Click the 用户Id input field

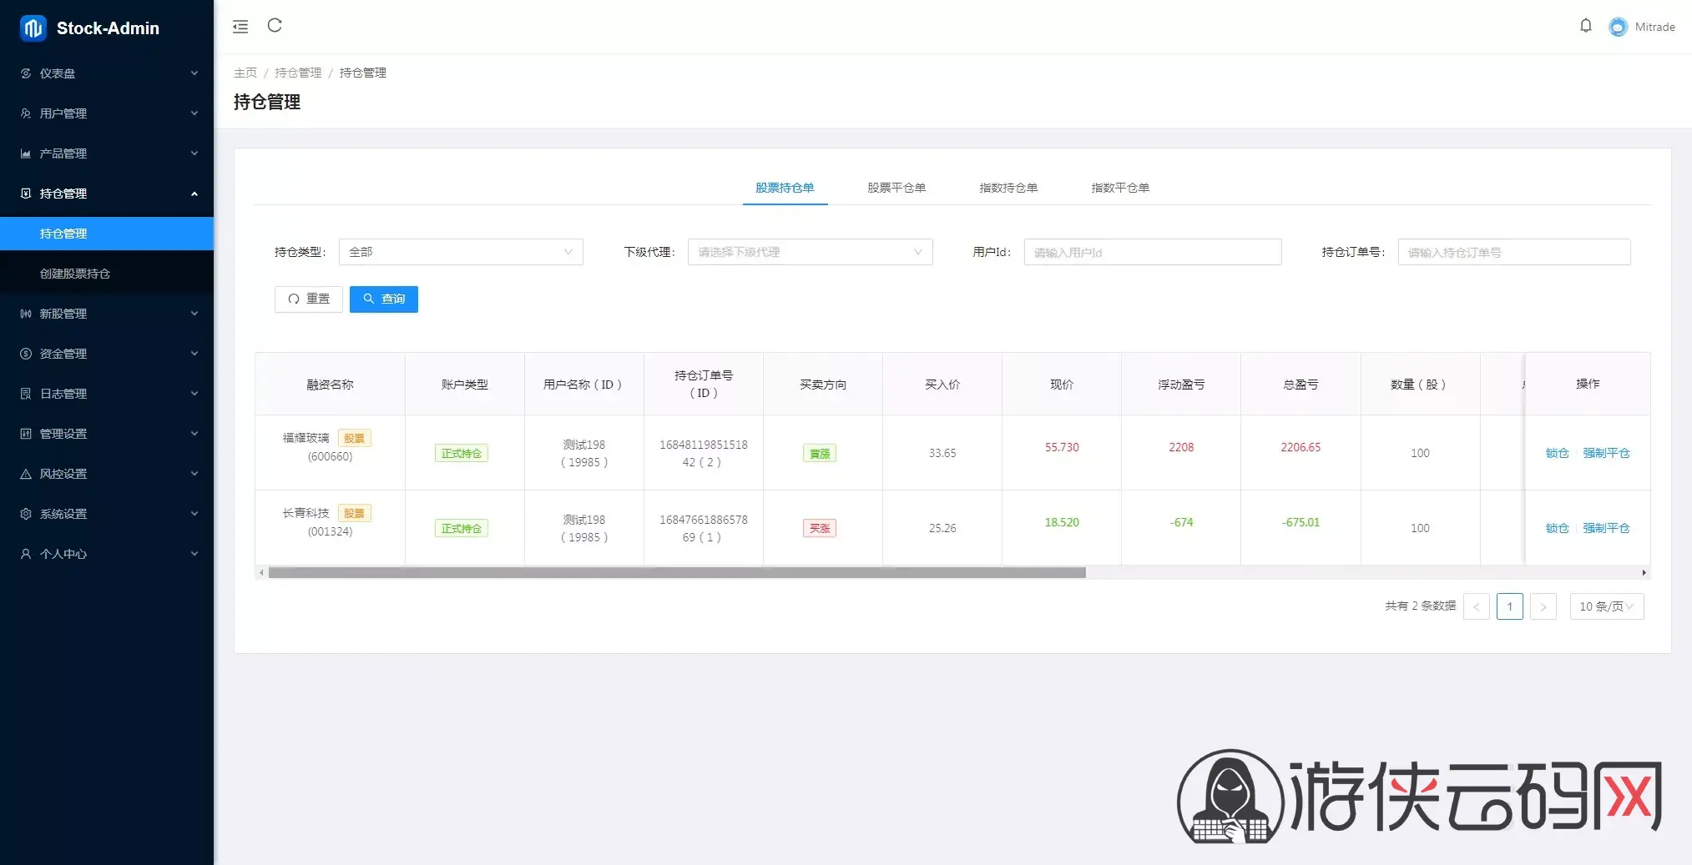pyautogui.click(x=1153, y=252)
